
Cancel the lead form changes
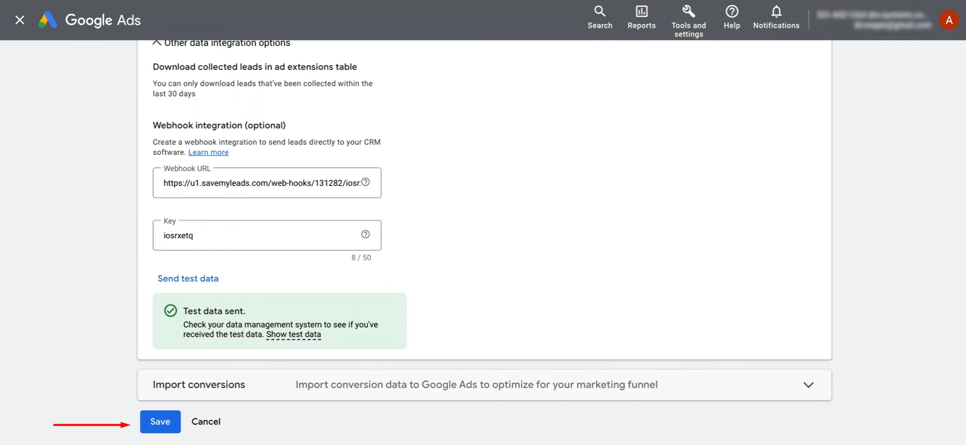[206, 422]
